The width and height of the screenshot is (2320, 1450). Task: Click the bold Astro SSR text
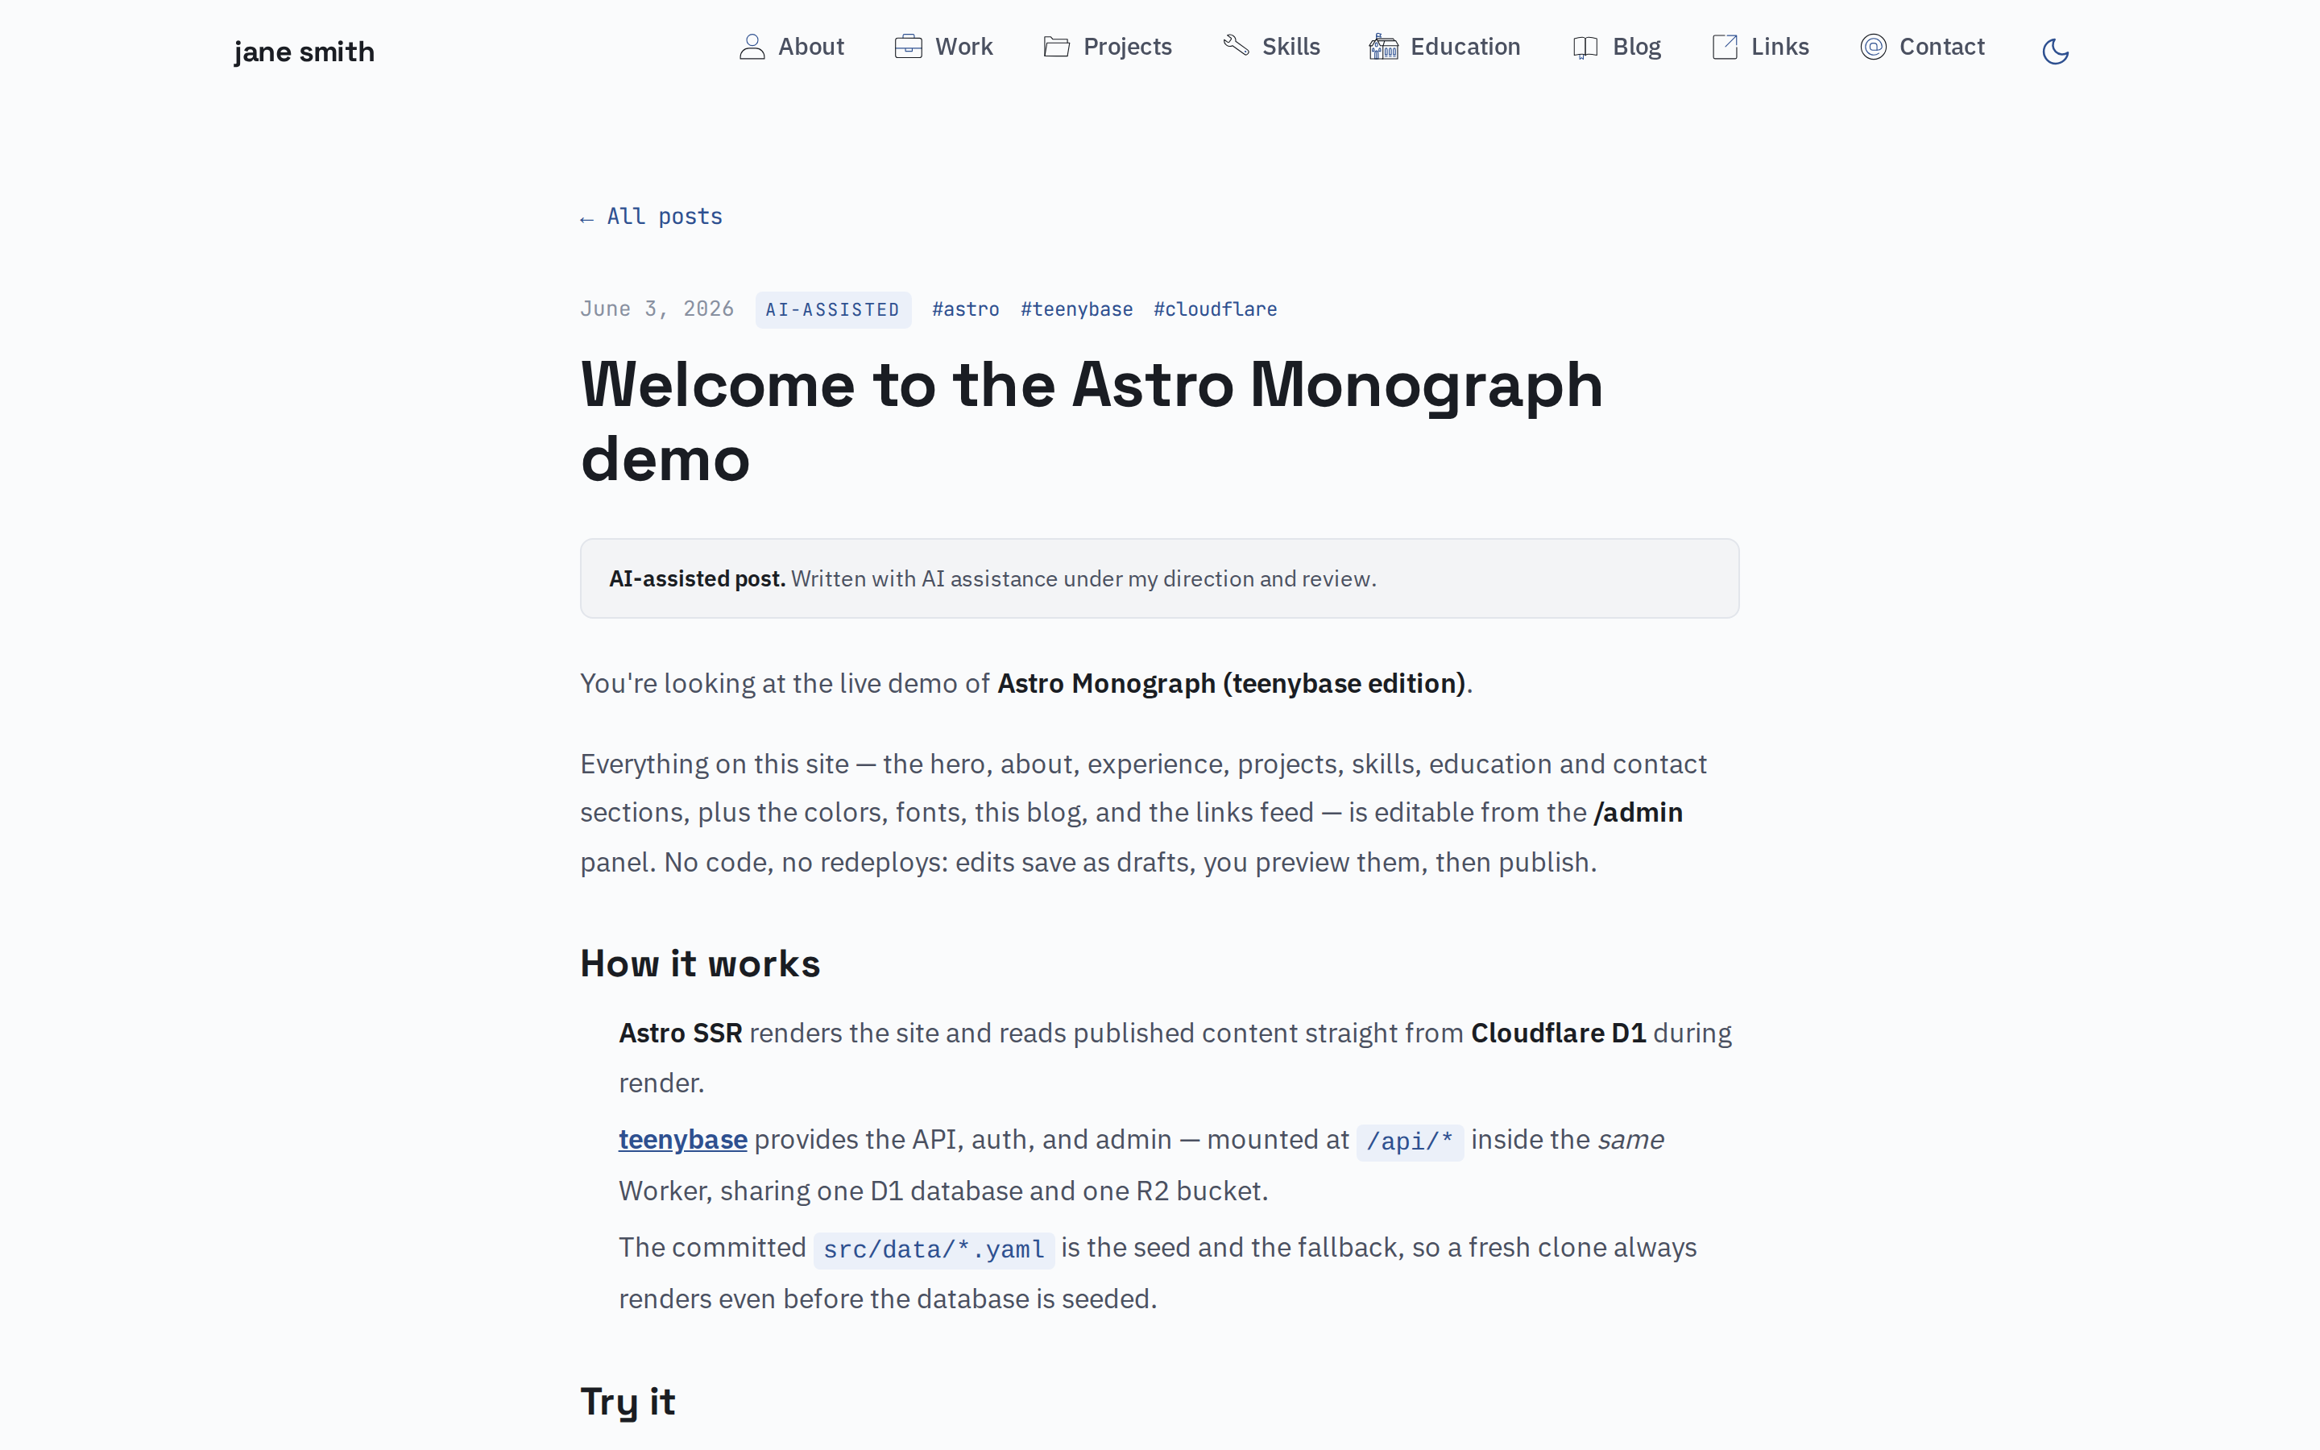click(x=680, y=1034)
